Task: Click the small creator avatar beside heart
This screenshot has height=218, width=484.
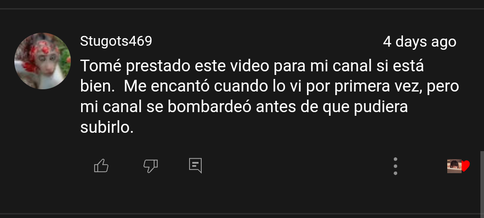Action: (x=454, y=166)
